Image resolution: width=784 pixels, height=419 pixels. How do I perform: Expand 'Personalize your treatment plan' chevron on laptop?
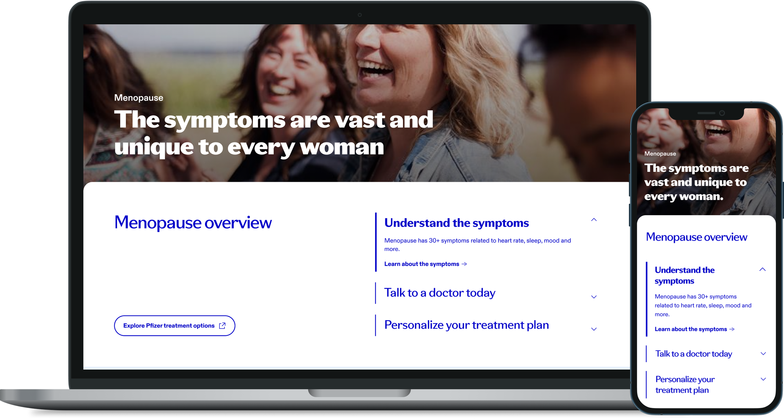pos(594,329)
